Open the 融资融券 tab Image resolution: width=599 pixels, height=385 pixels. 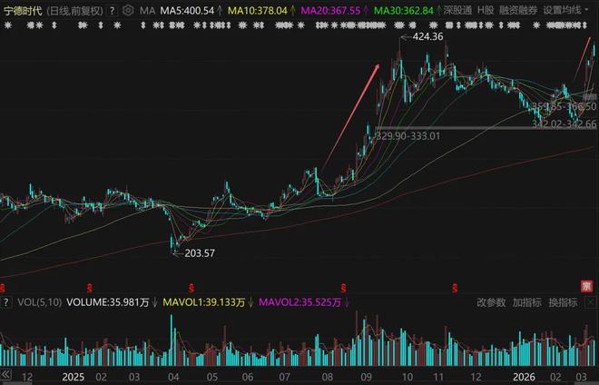[x=518, y=10]
